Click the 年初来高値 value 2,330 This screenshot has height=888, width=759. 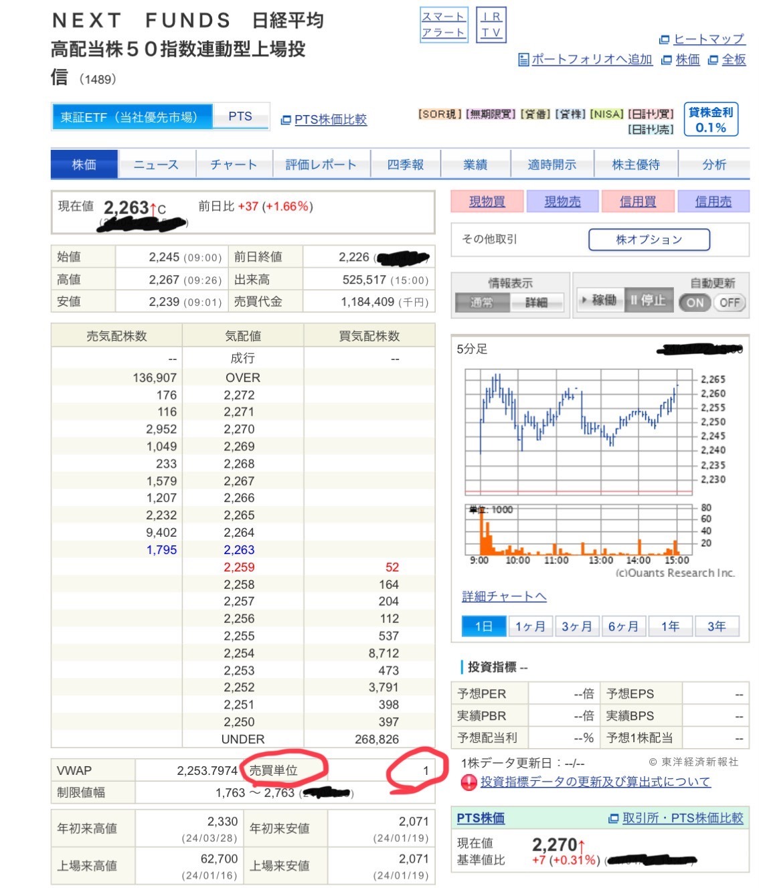(222, 822)
